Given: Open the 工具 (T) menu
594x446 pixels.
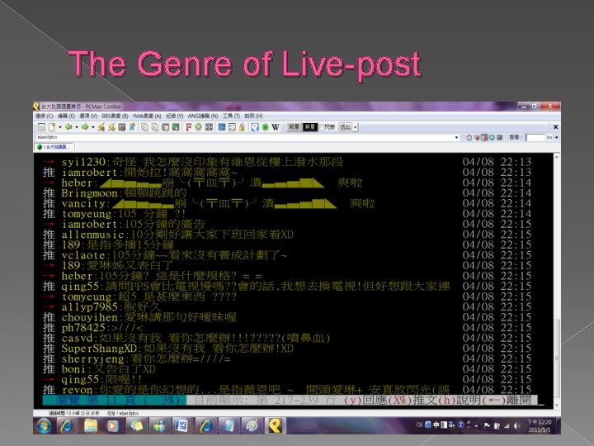Looking at the screenshot, I should [x=232, y=116].
